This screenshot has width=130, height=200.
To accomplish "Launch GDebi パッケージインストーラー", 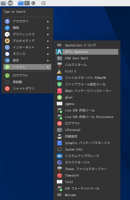I will click(87, 91).
